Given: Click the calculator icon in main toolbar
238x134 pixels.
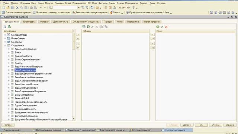Looking at the screenshot, I should pyautogui.click(x=106, y=7).
